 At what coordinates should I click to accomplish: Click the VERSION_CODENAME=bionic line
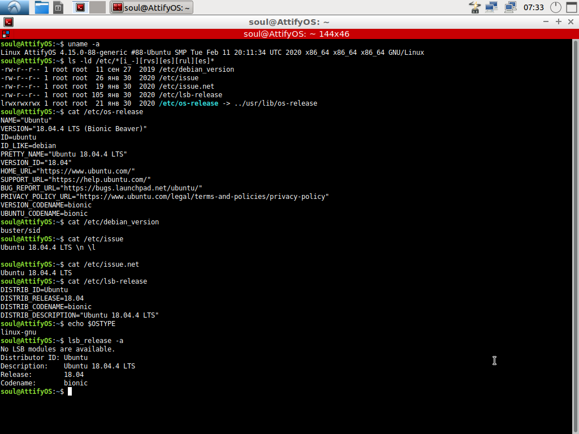46,205
